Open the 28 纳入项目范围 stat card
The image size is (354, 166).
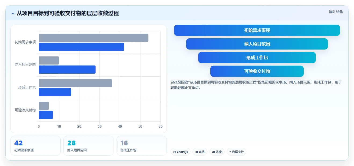click(x=89, y=146)
